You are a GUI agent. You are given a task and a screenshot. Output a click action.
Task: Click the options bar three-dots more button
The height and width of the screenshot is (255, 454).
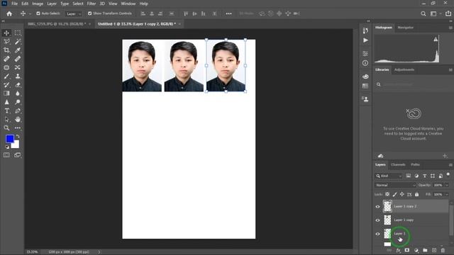pyautogui.click(x=228, y=13)
